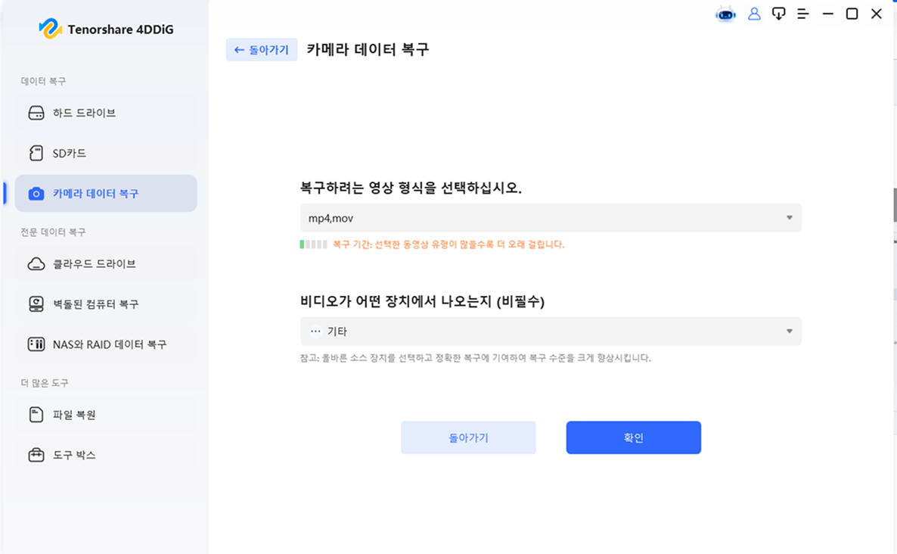Open NAS와 RAID 데이터 복구

pos(106,344)
